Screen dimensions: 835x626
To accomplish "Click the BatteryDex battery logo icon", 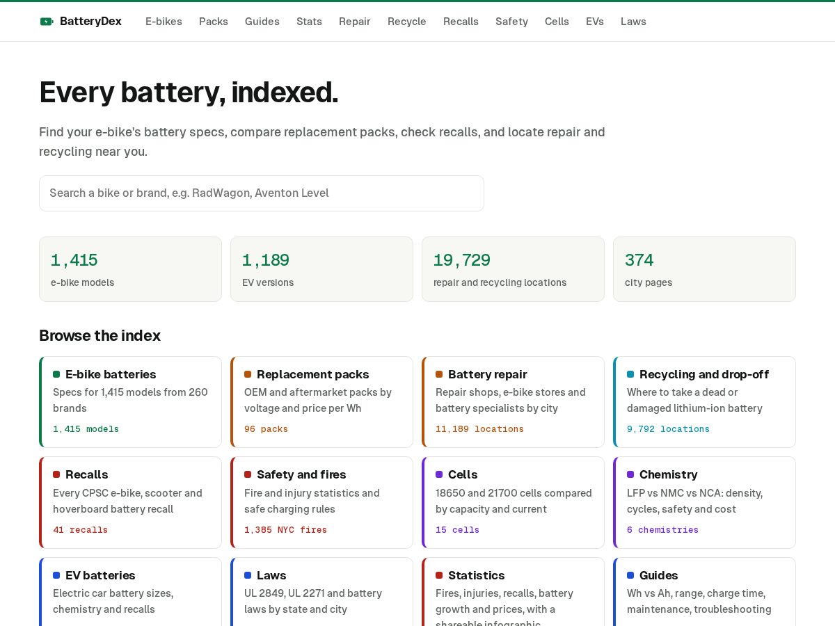I will coord(47,22).
